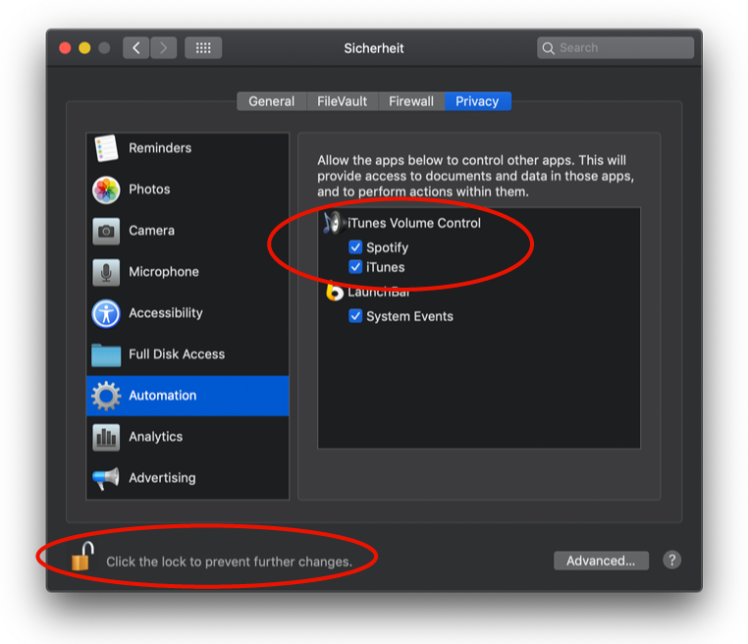Click the Spotify label text
This screenshot has width=748, height=644.
point(388,247)
